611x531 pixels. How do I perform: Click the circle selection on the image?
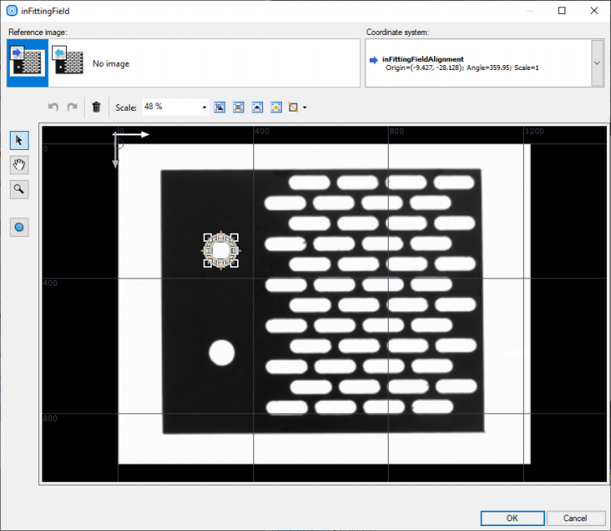[x=220, y=250]
